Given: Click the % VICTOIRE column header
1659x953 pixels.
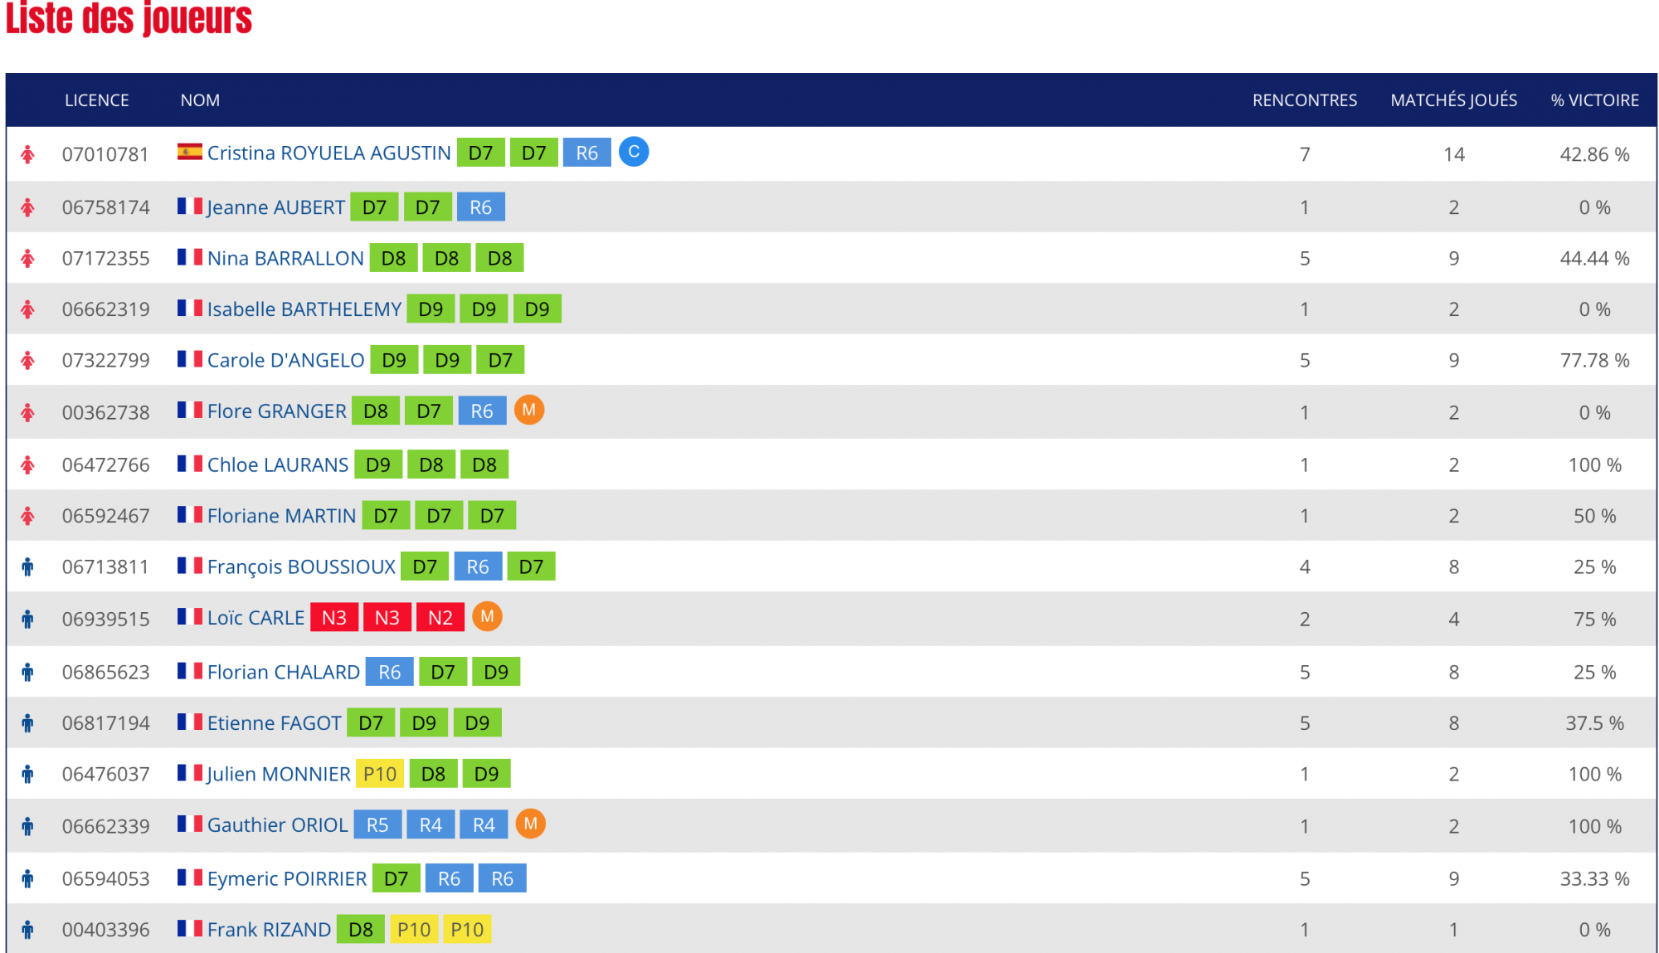Looking at the screenshot, I should click(1595, 100).
